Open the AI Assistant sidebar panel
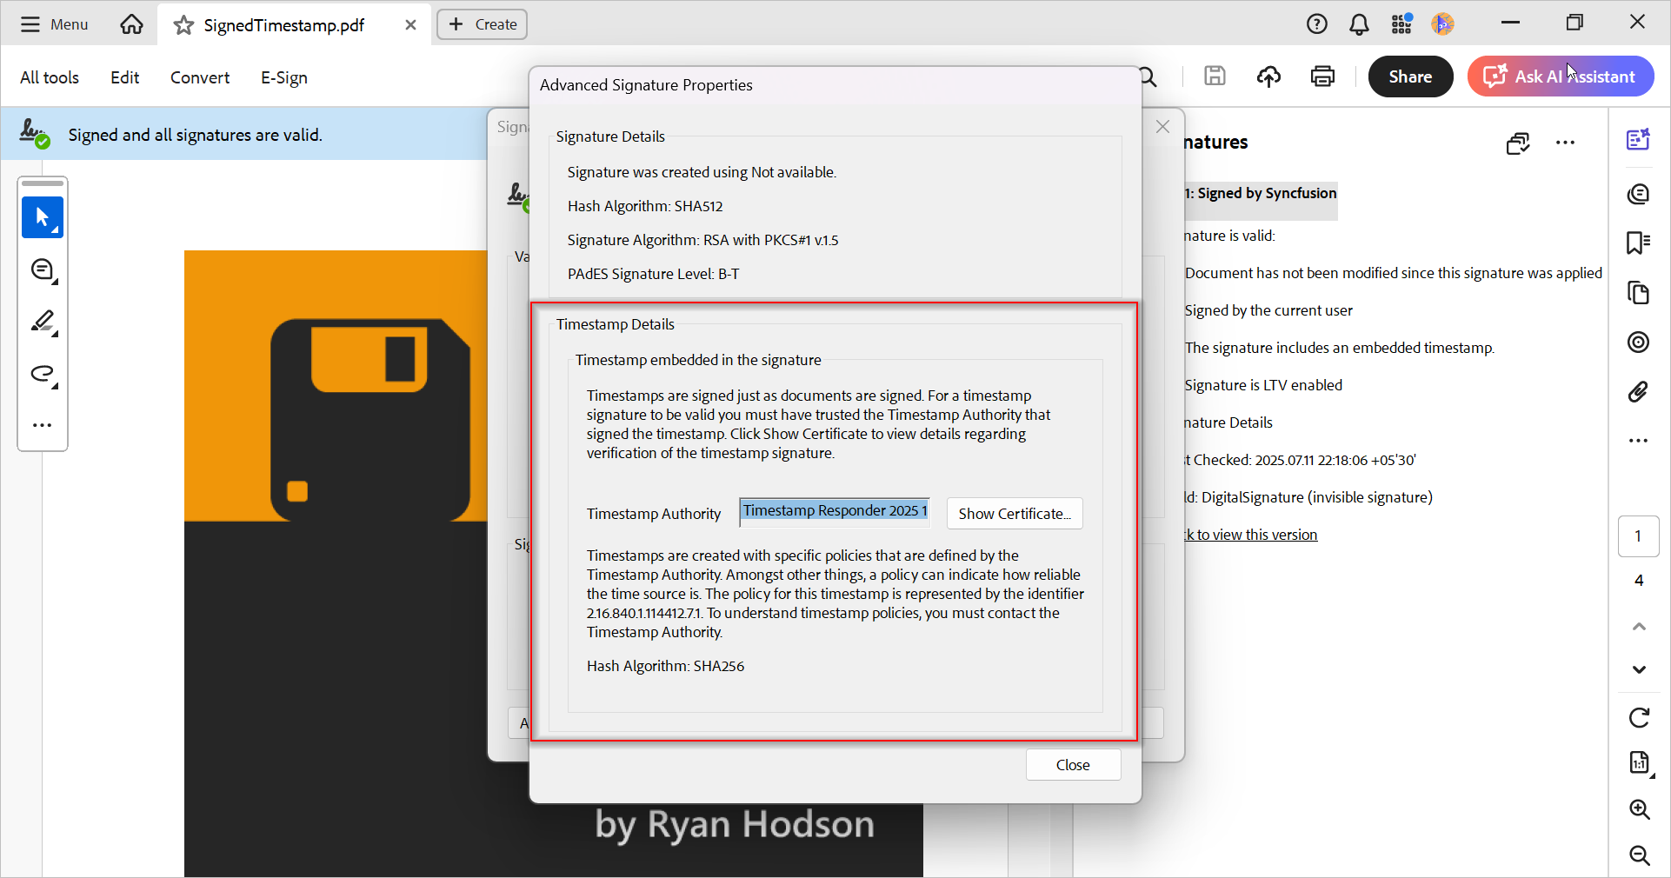 [1638, 139]
